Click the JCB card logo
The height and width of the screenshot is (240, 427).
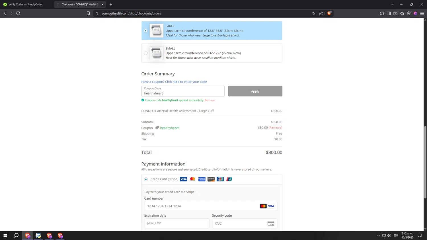pos(220,179)
